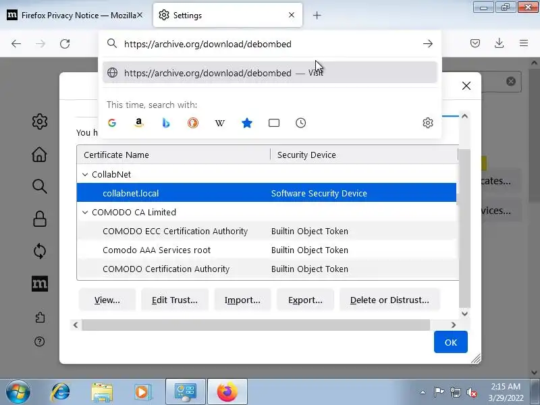Viewport: 540px width, 405px height.
Task: Clear the settings search field
Action: coord(511,81)
